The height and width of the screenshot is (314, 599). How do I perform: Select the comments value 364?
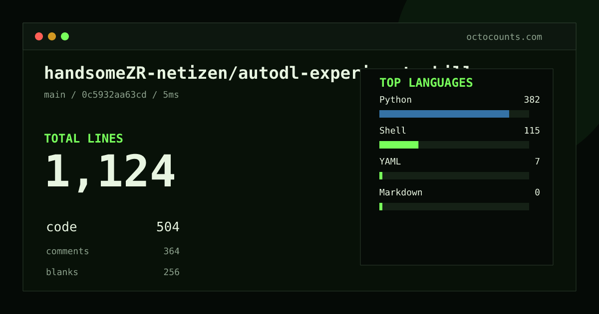tap(171, 251)
